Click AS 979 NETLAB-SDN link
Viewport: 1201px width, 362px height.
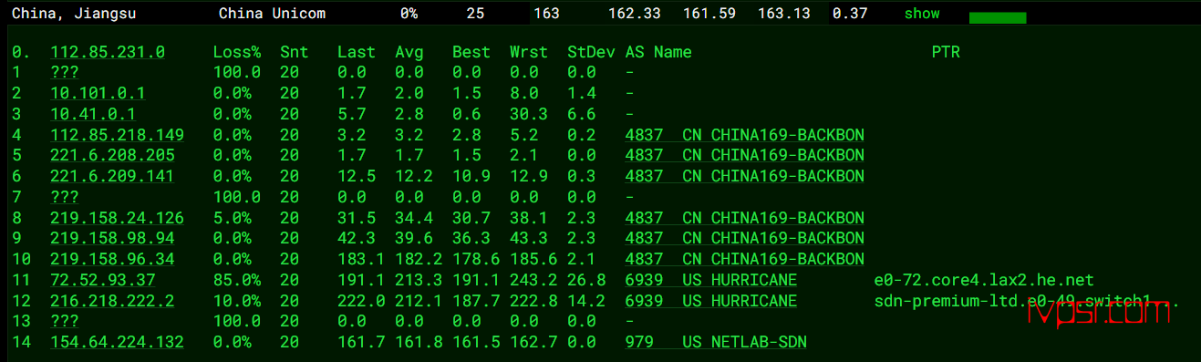click(x=716, y=342)
